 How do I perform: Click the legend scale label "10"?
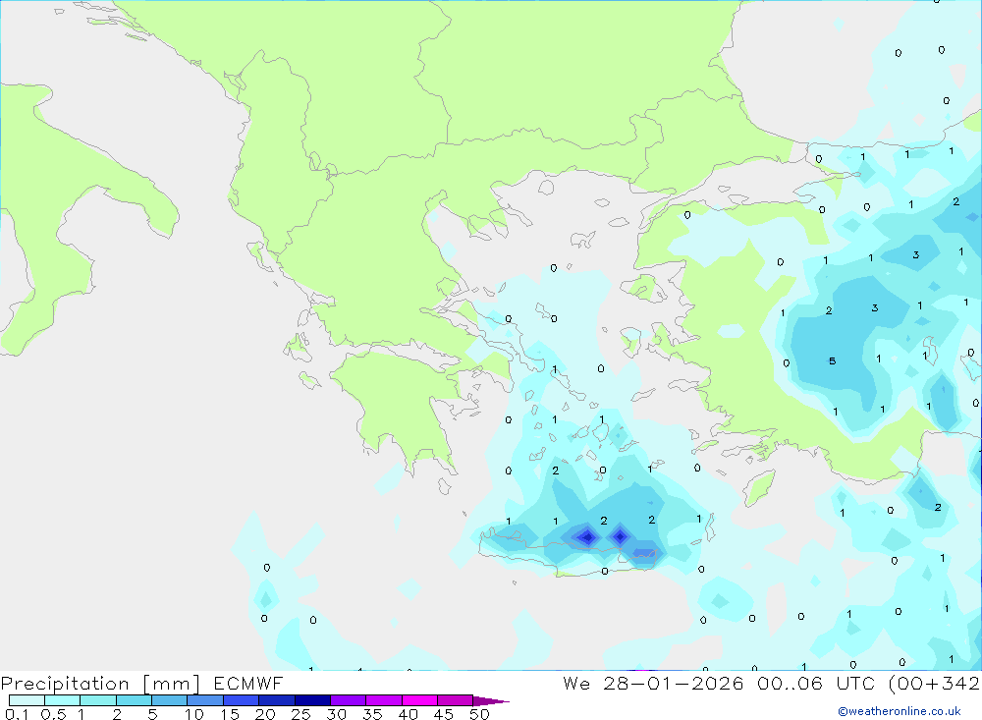click(194, 714)
